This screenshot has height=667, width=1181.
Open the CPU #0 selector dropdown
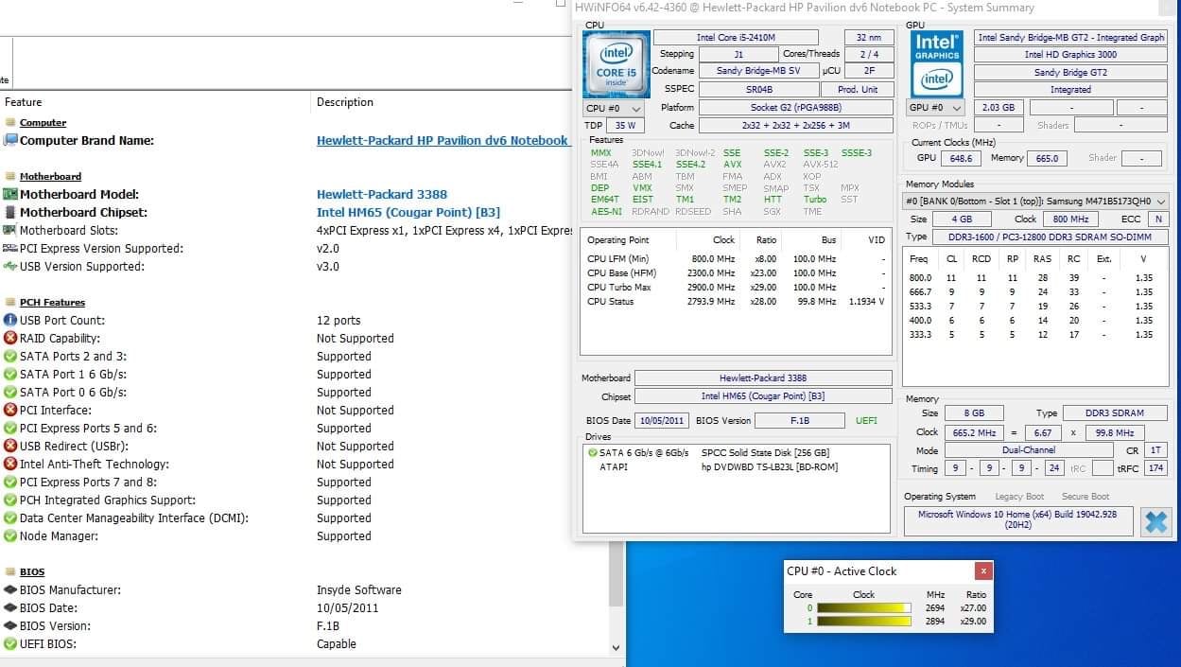click(614, 109)
